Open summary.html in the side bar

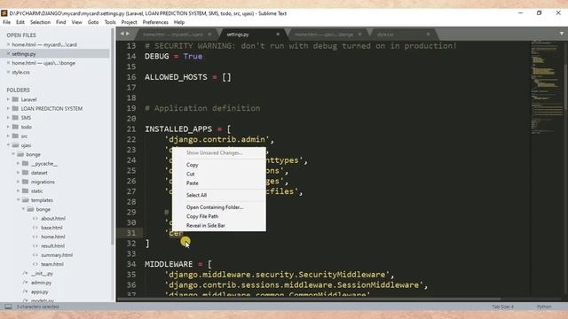pyautogui.click(x=57, y=255)
